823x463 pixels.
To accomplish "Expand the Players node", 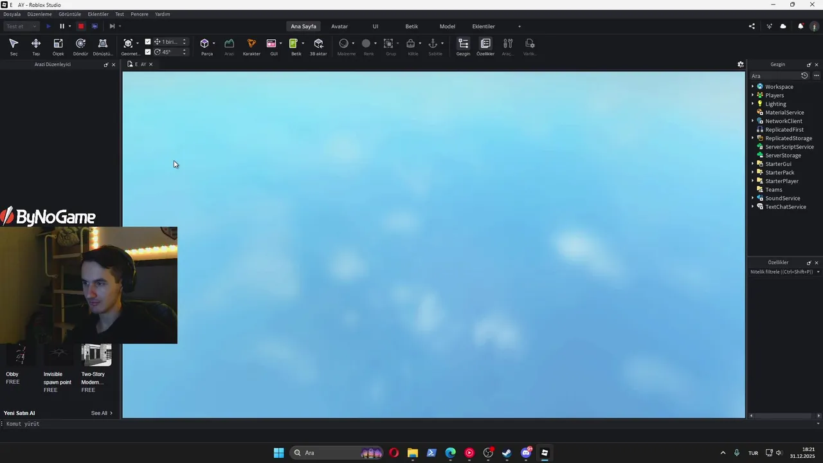I will 752,95.
